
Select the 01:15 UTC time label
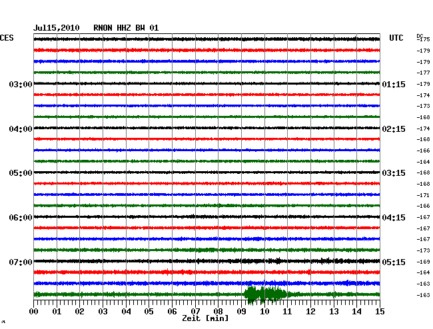pyautogui.click(x=394, y=84)
